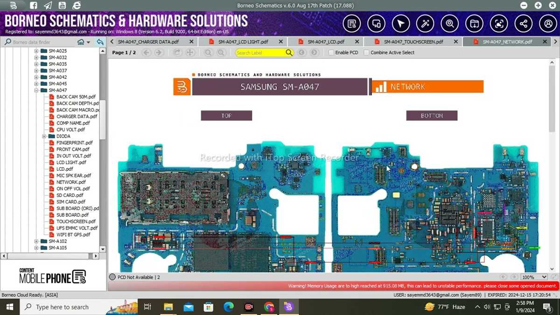The width and height of the screenshot is (560, 315).
Task: Click next search result arrow
Action: [315, 53]
